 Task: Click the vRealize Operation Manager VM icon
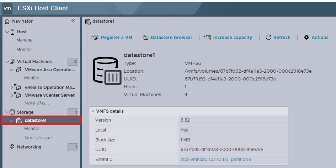pos(18,87)
